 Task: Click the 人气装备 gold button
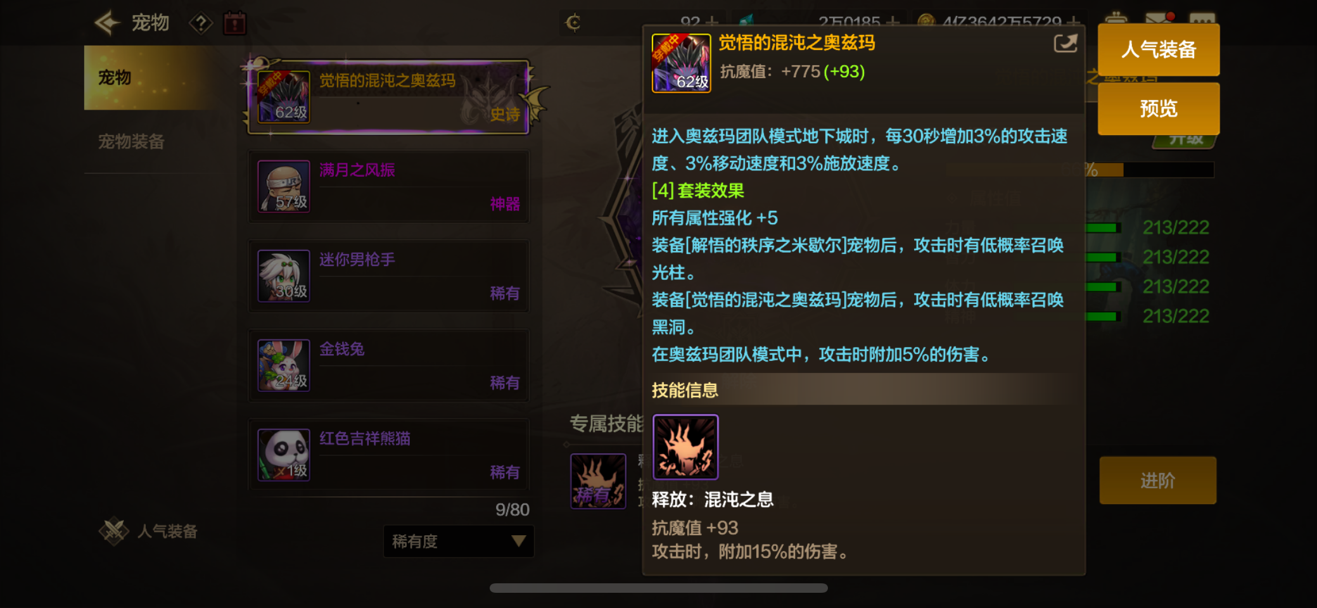tap(1158, 49)
